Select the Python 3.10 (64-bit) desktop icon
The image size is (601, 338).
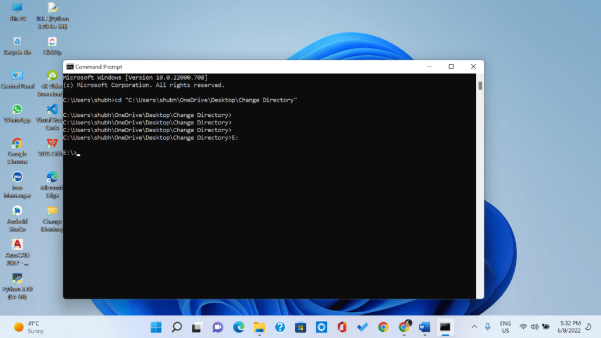[17, 286]
